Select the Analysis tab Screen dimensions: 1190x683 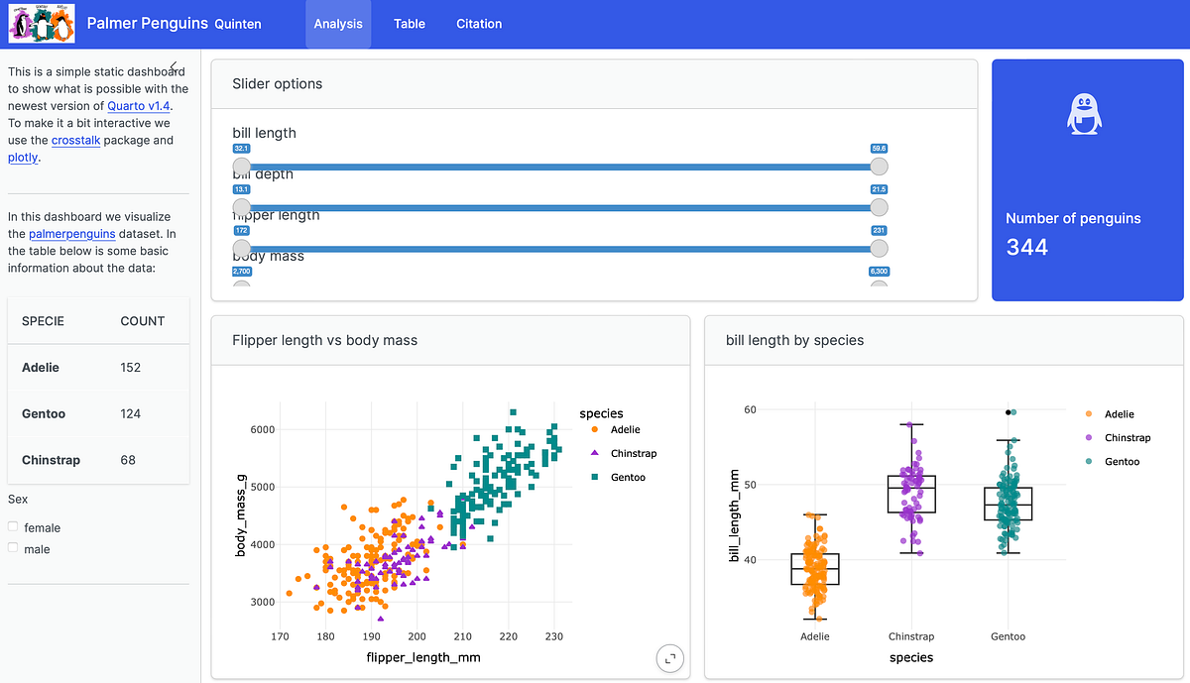tap(337, 24)
